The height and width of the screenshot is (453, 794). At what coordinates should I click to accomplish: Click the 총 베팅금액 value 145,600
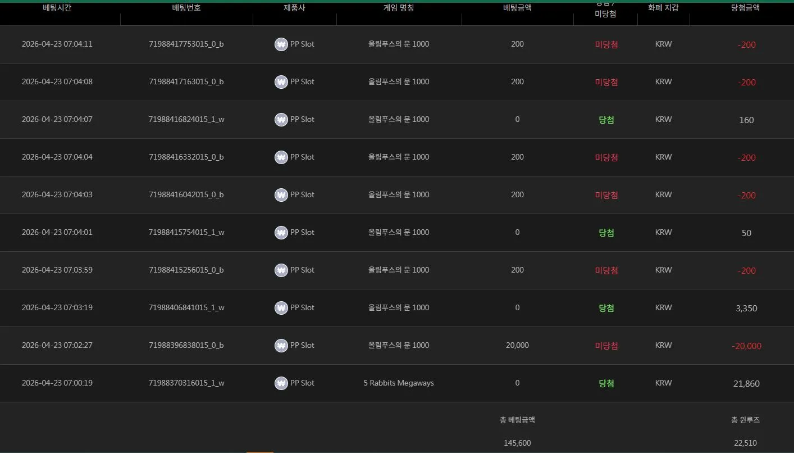[x=518, y=443]
